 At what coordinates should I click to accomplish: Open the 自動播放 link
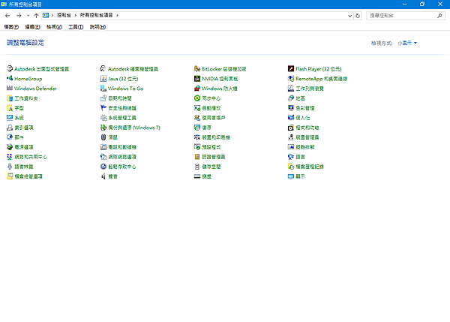(x=211, y=108)
